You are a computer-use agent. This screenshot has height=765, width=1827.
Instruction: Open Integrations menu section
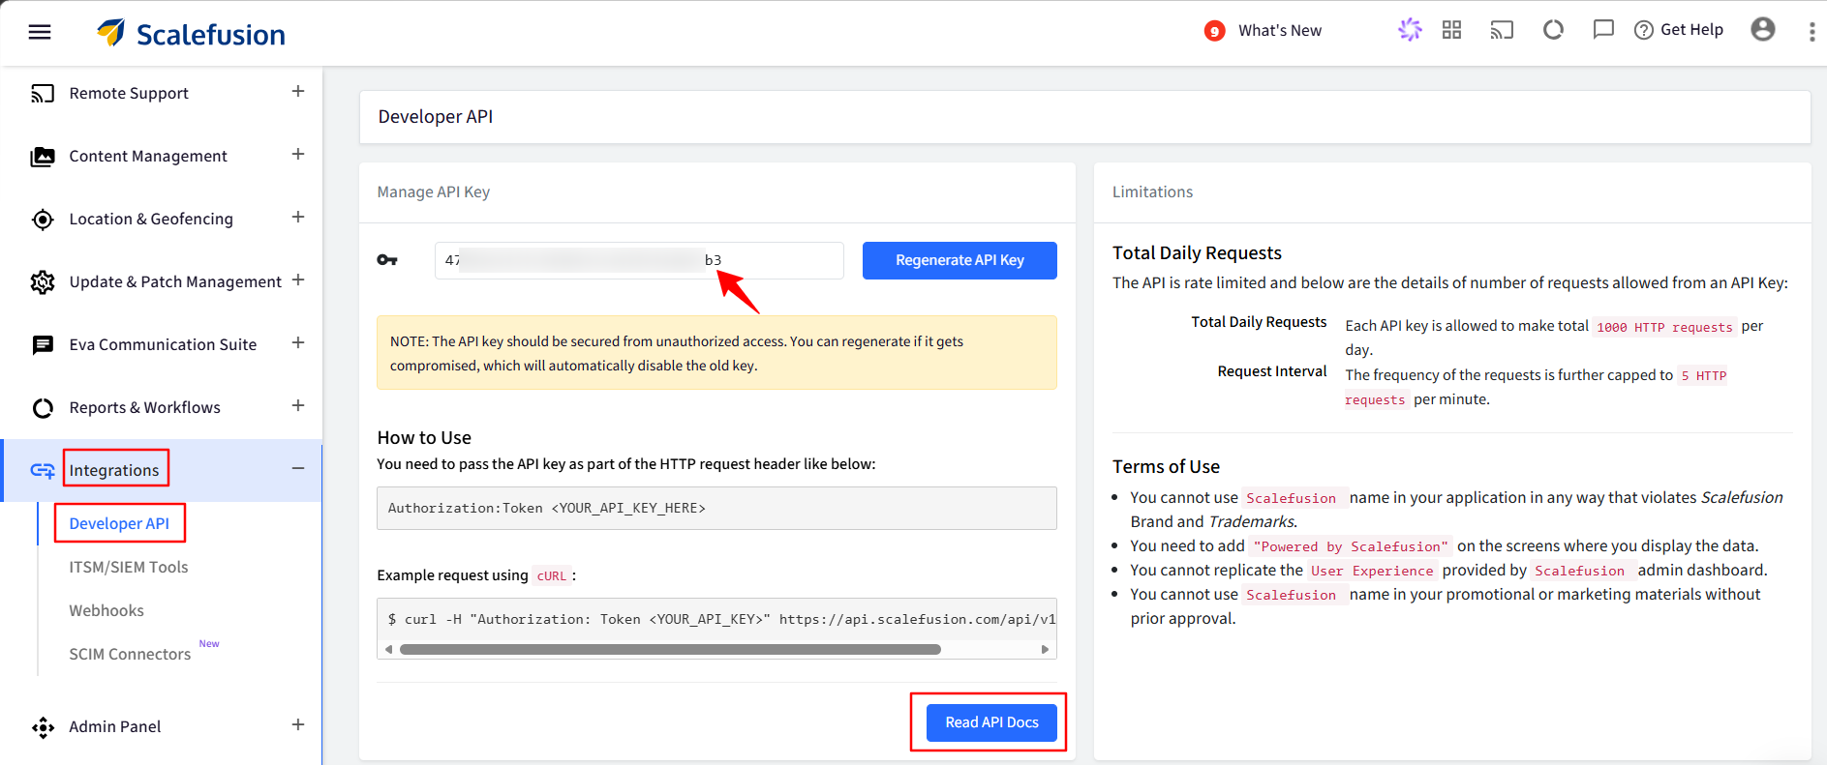tap(114, 470)
